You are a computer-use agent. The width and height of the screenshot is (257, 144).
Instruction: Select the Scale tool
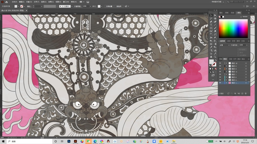pyautogui.click(x=215, y=34)
